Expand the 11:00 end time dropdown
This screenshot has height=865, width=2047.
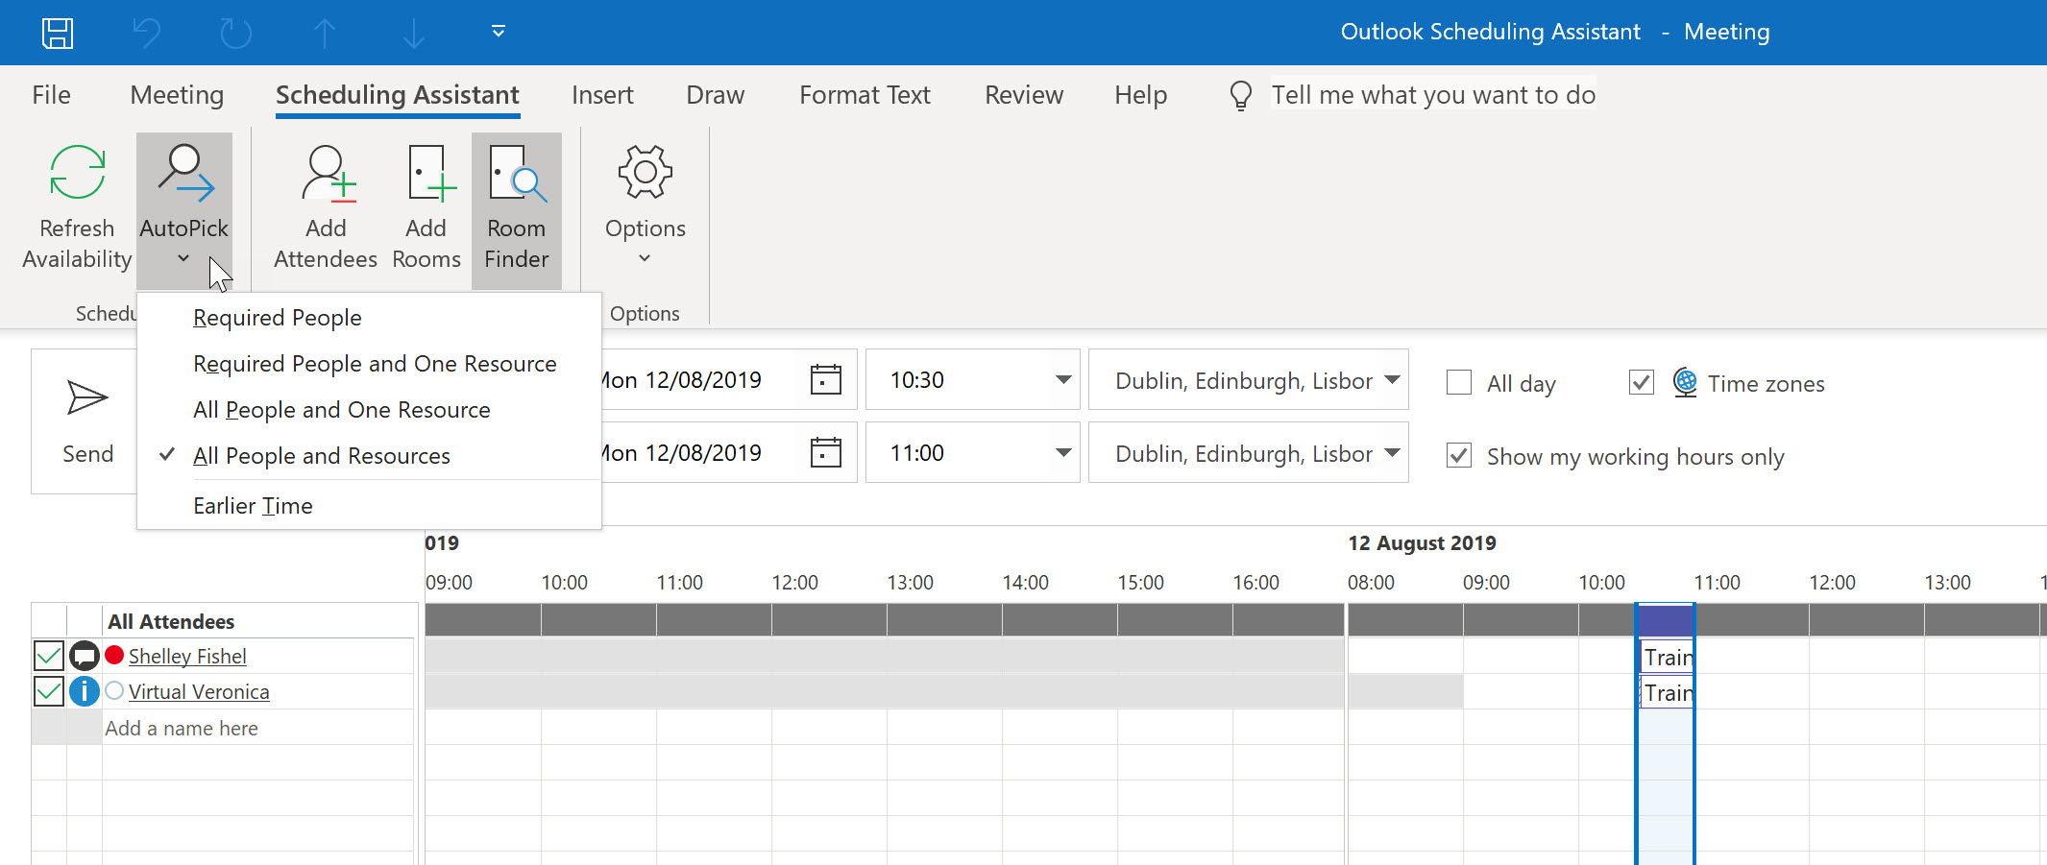1063,452
